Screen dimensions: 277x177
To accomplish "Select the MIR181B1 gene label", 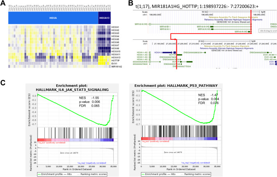I will coord(165,27).
